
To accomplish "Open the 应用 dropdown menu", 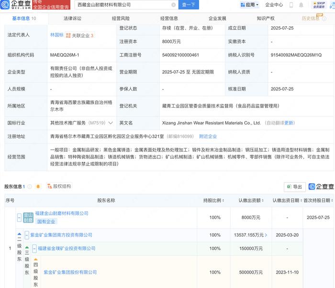I will (x=249, y=5).
